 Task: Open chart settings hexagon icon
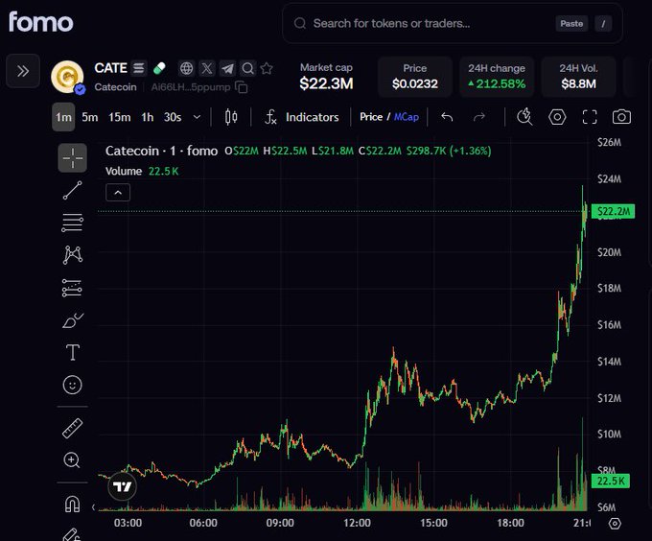coord(557,117)
